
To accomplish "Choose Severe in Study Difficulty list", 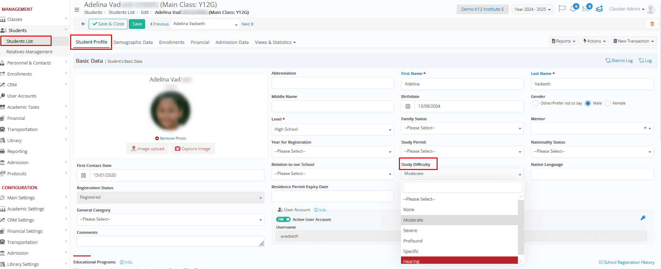I will pyautogui.click(x=459, y=231).
